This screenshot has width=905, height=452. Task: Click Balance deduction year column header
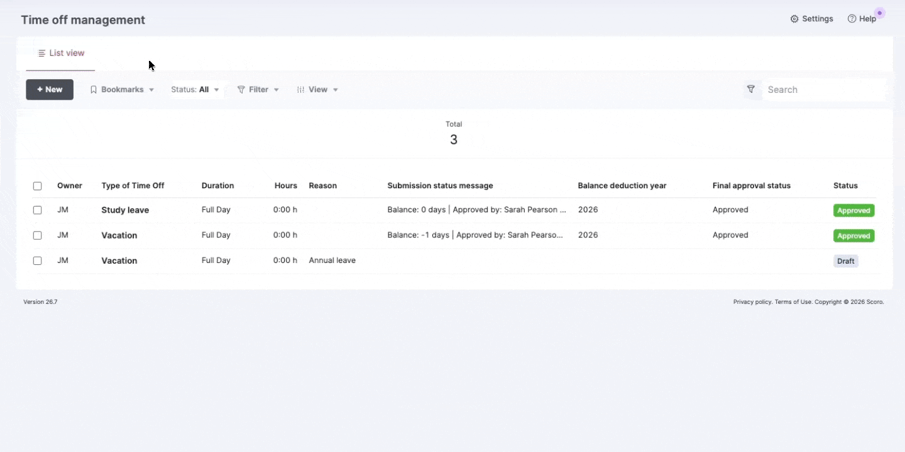pos(622,186)
